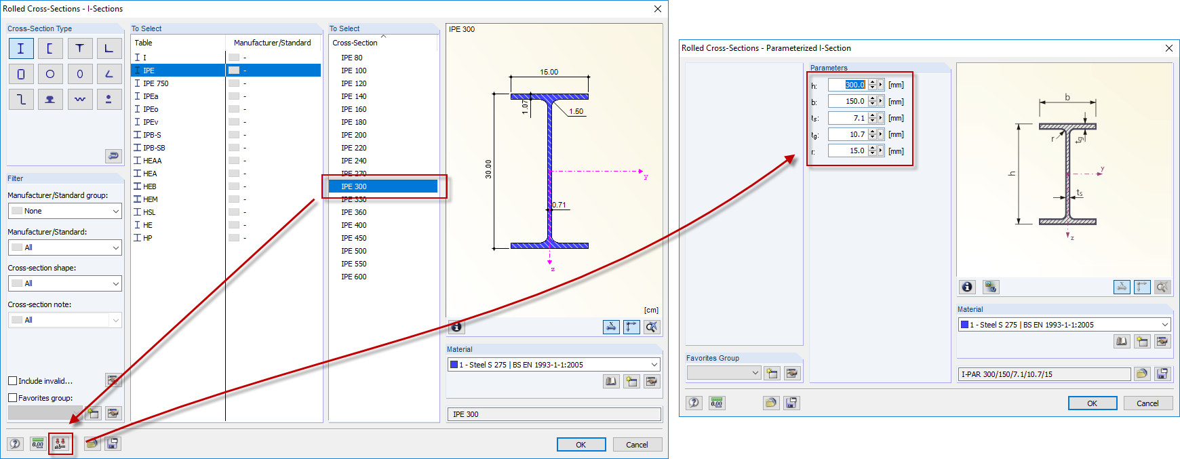Select the channel (C) section type icon
This screenshot has width=1180, height=459.
tap(50, 49)
